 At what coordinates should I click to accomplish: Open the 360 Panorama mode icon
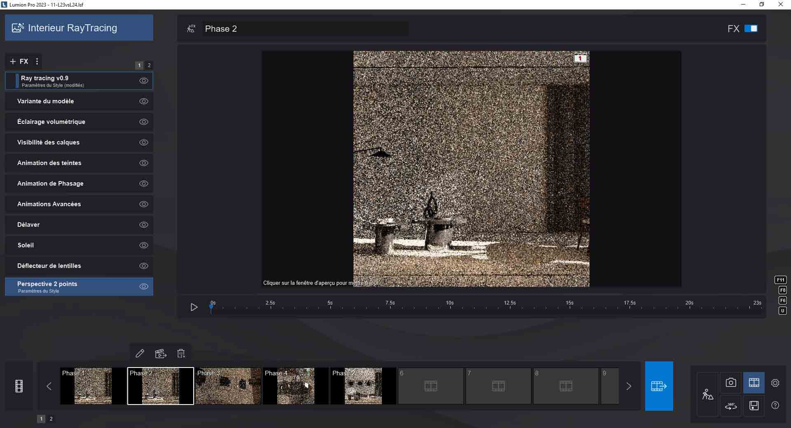click(x=730, y=406)
